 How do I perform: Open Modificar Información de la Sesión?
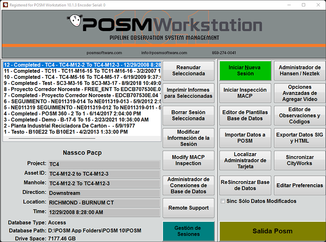coord(188,138)
